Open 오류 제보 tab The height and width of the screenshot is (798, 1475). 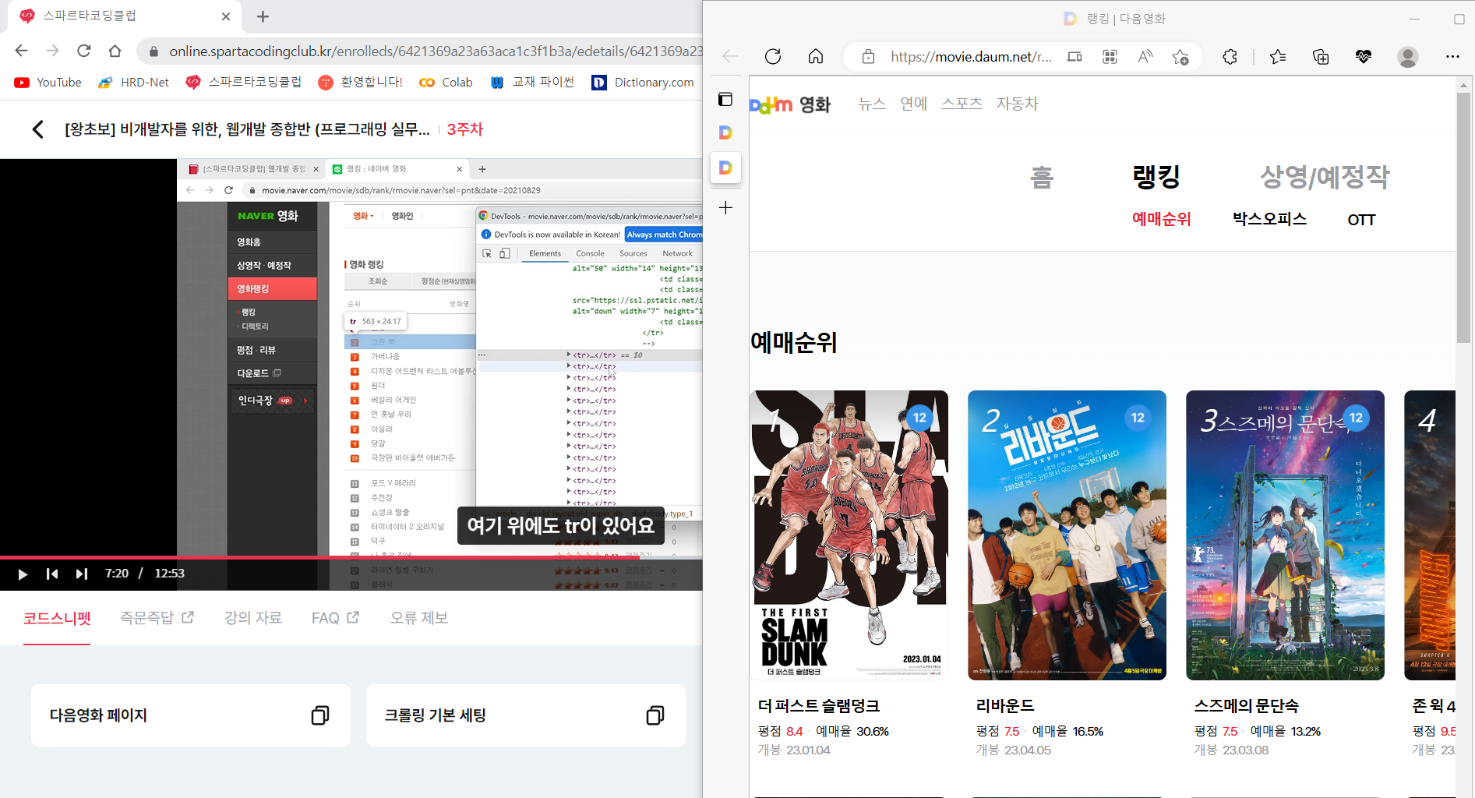pos(419,618)
